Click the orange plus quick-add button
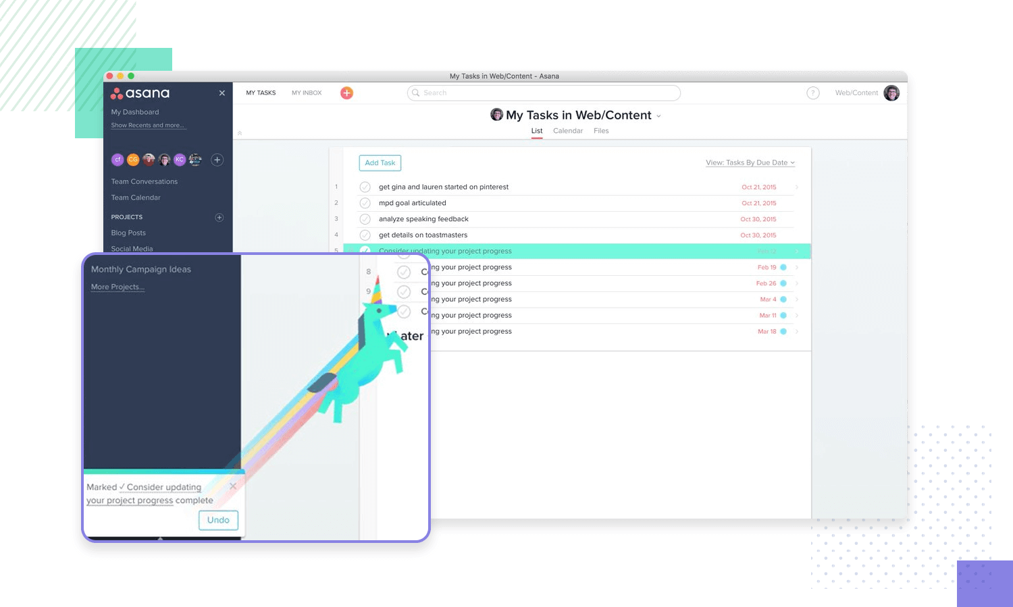The image size is (1013, 607). tap(346, 93)
